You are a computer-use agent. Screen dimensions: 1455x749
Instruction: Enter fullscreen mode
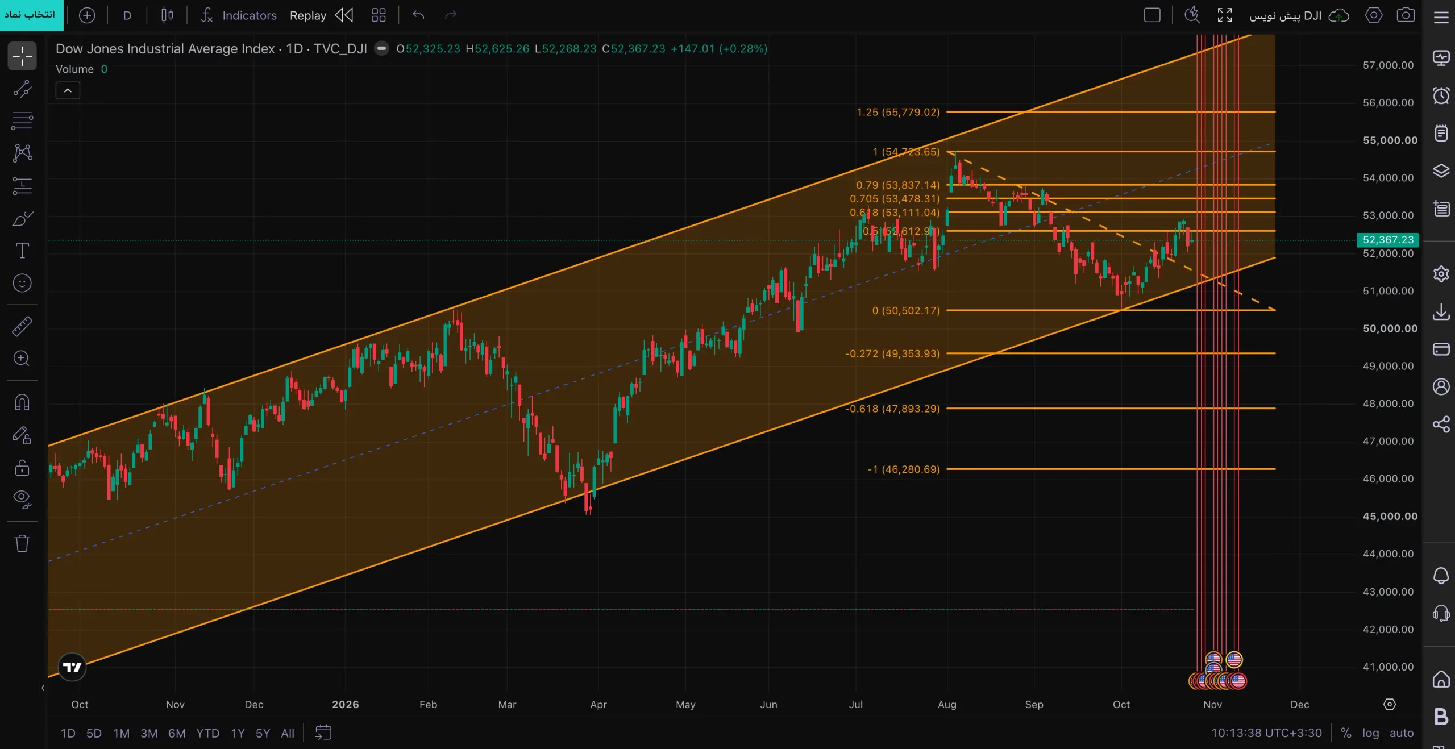pos(1225,15)
